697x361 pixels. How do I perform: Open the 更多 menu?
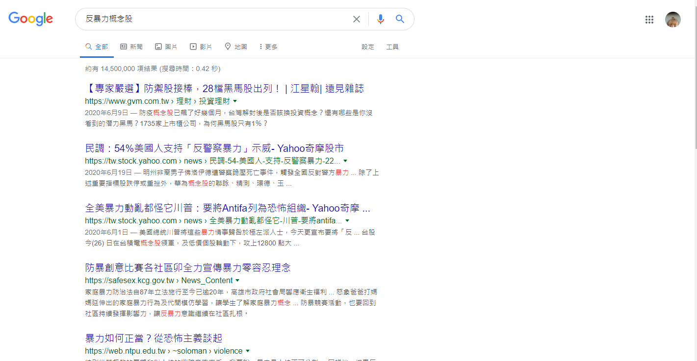point(268,47)
